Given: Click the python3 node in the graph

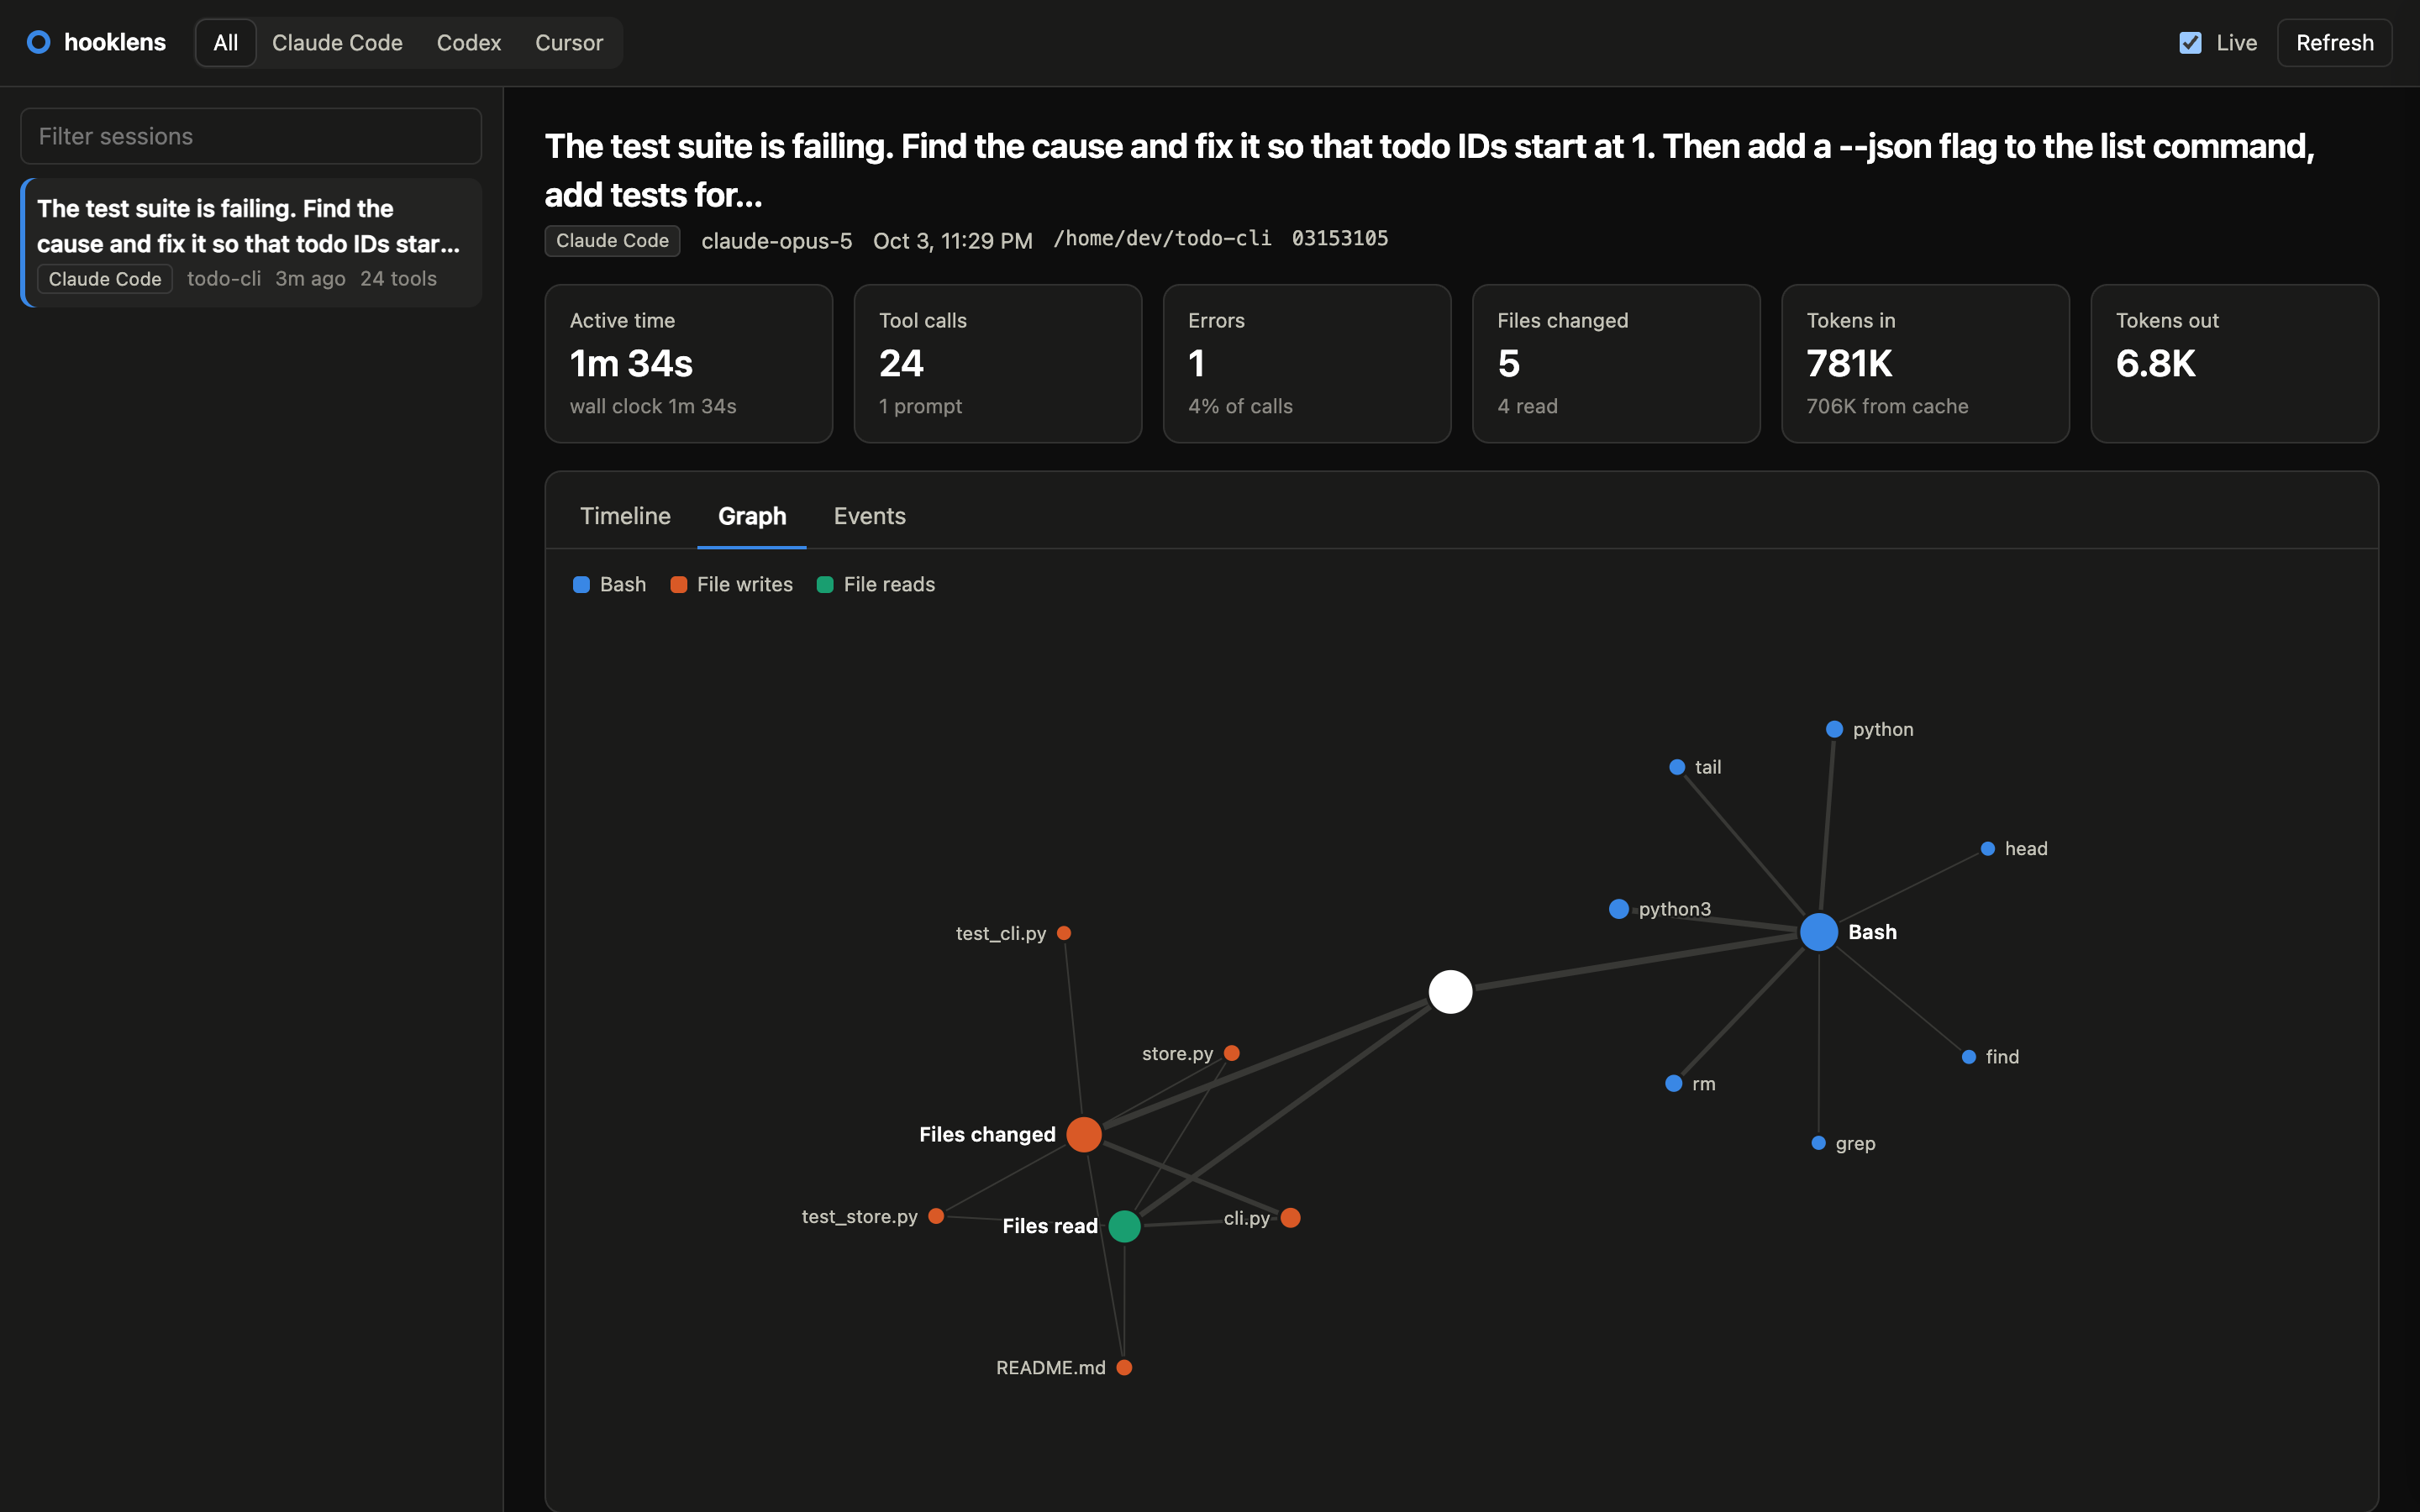Looking at the screenshot, I should click(1619, 909).
